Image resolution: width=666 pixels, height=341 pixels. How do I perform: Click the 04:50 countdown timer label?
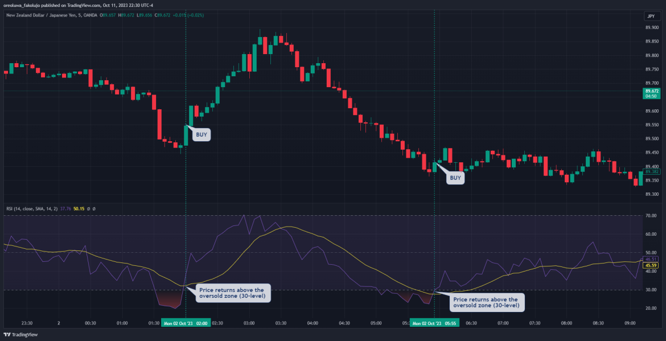pos(651,95)
